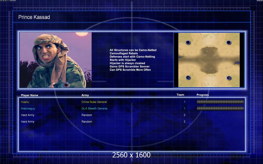The width and height of the screenshot is (263, 164).
Task: Click the Prince Kassad title text
Action: pyautogui.click(x=34, y=17)
